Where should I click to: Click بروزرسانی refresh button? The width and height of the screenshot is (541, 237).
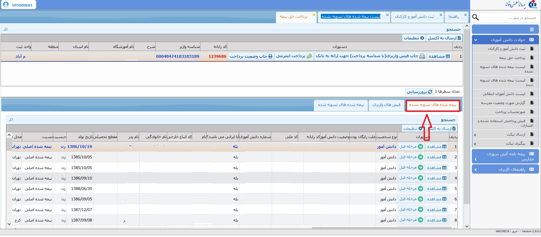coord(419,92)
